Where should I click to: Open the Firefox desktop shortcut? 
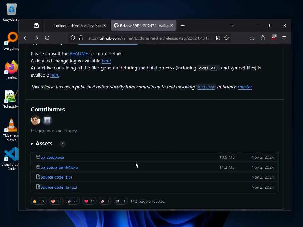11,70
